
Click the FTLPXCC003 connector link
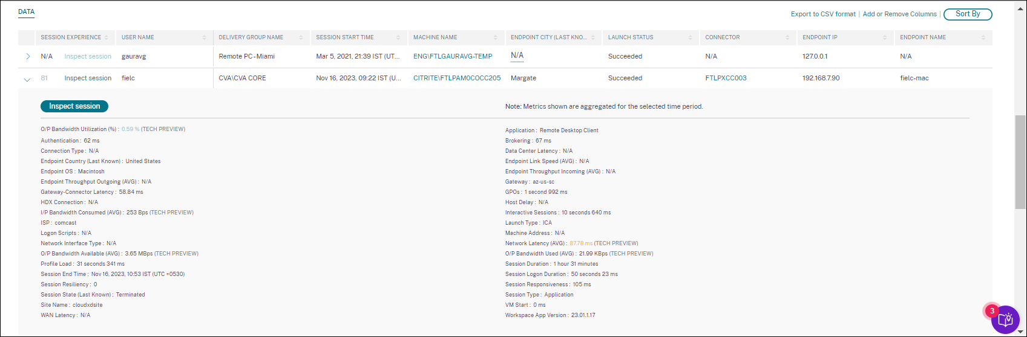[x=726, y=79]
